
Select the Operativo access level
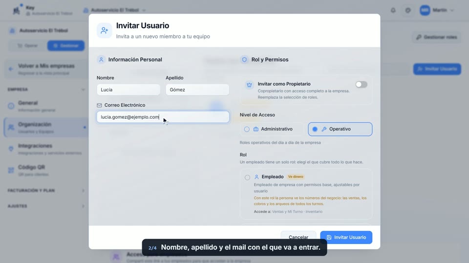(340, 129)
